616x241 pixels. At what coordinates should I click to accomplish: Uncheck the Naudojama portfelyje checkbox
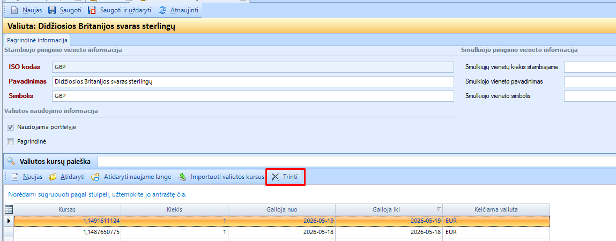tap(11, 127)
